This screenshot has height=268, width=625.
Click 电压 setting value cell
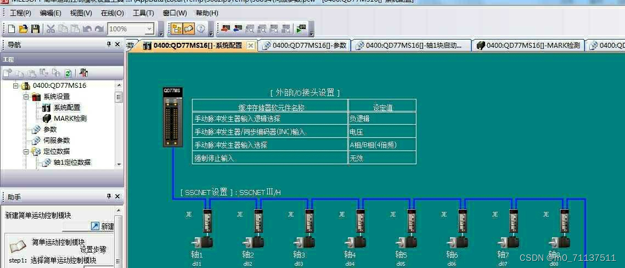tap(382, 132)
